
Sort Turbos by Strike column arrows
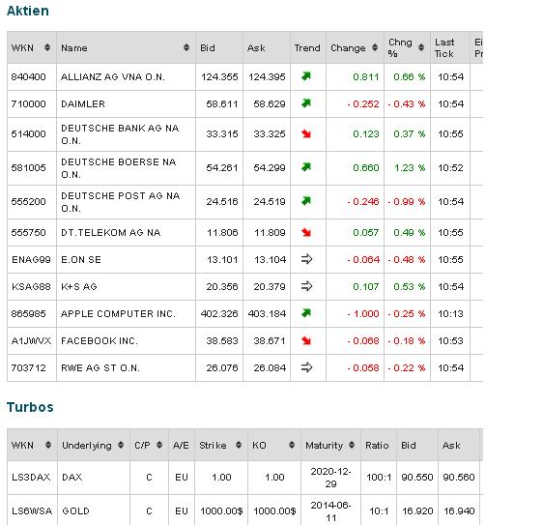(239, 445)
